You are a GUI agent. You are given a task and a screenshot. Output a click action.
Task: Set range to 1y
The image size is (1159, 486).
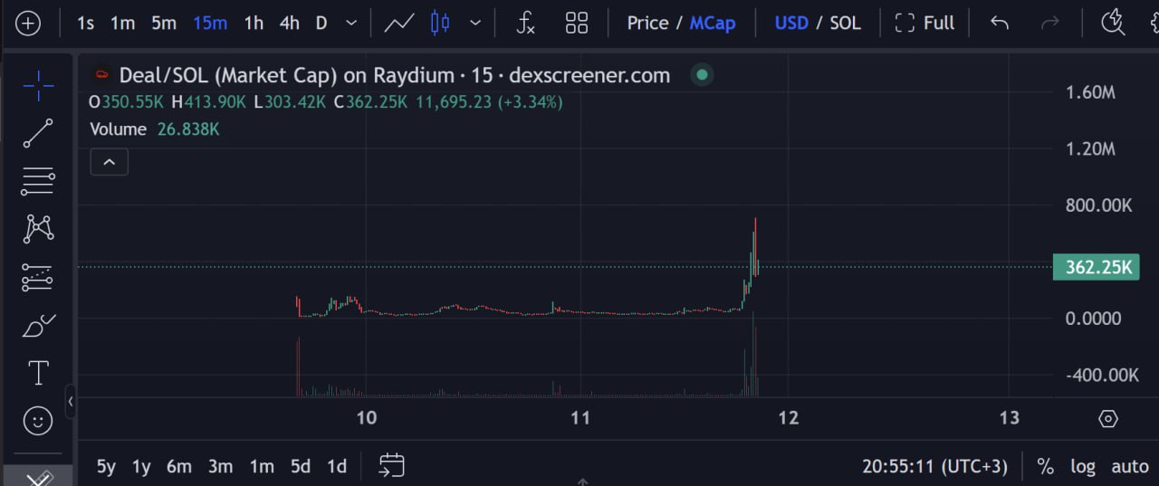(141, 466)
